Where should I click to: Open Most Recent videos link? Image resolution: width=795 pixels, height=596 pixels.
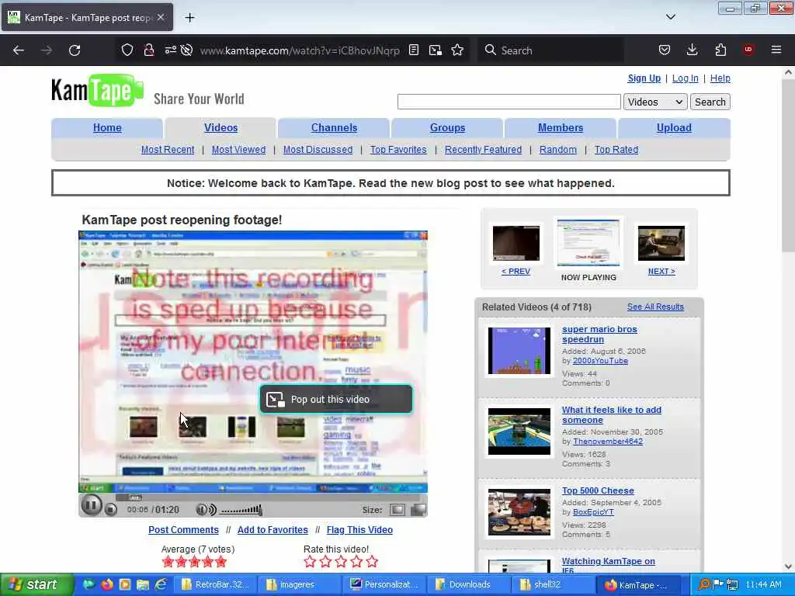click(x=168, y=150)
